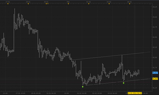Click the 81,25 price axis label
Viewport: 159px width, 95px height.
[x=155, y=88]
